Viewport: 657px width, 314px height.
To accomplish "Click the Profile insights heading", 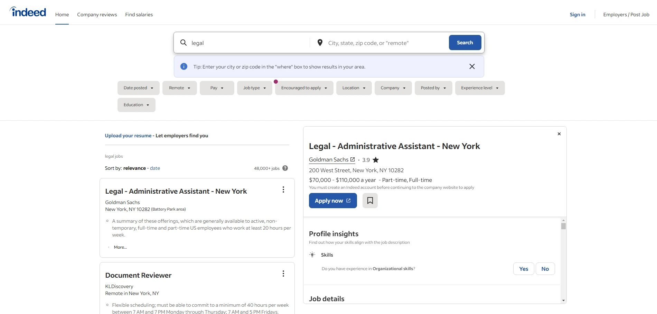I will 334,234.
